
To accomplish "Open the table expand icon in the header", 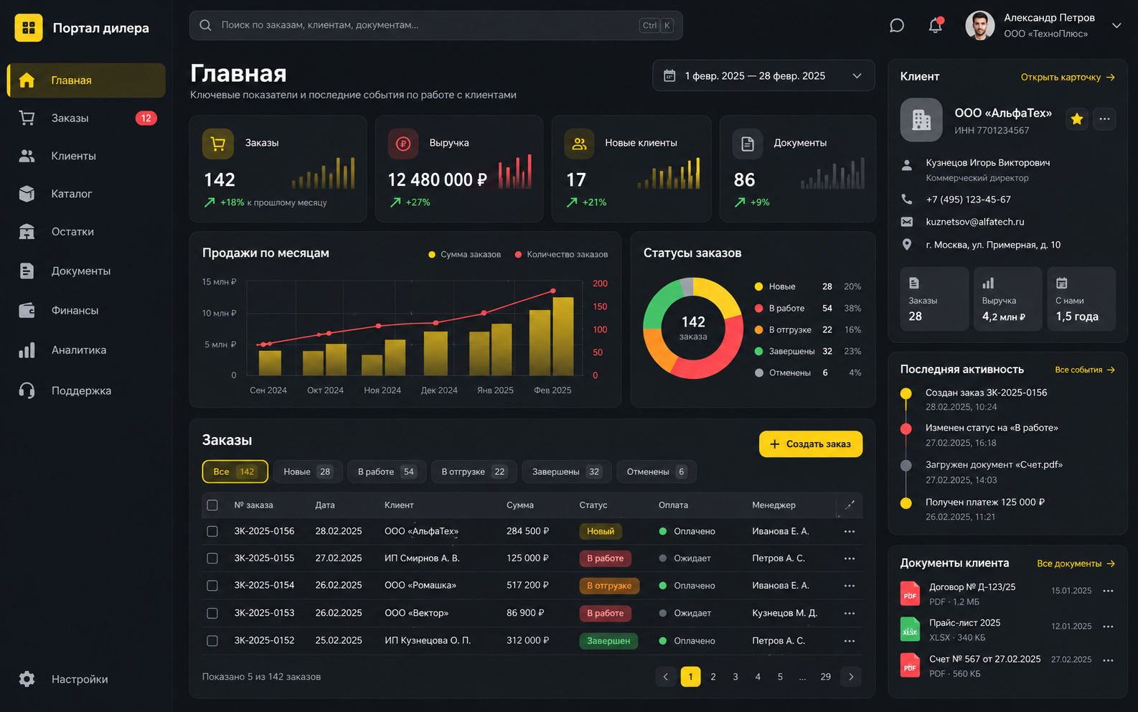I will (x=850, y=505).
